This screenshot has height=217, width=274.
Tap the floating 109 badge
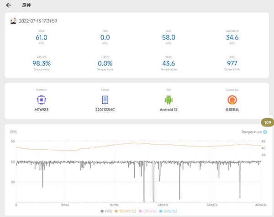coord(267,122)
